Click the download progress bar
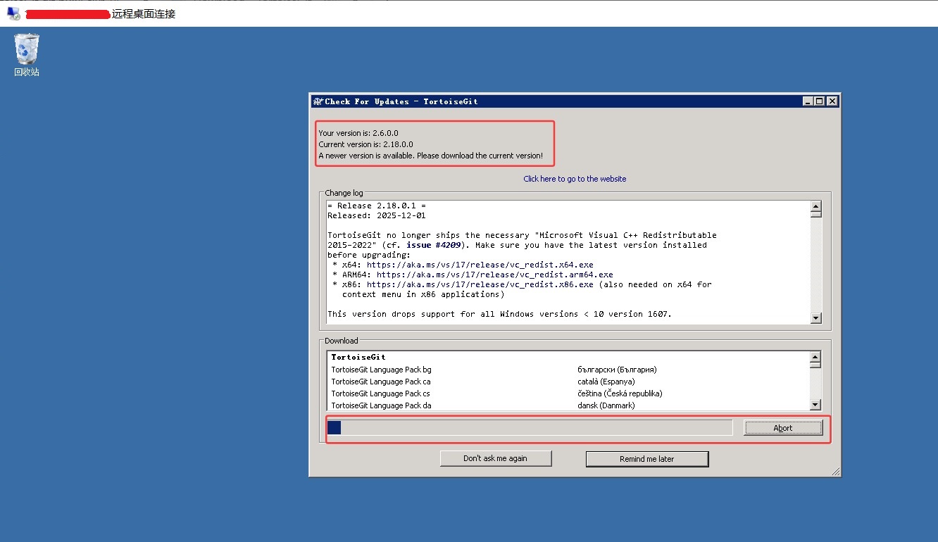 (x=530, y=427)
